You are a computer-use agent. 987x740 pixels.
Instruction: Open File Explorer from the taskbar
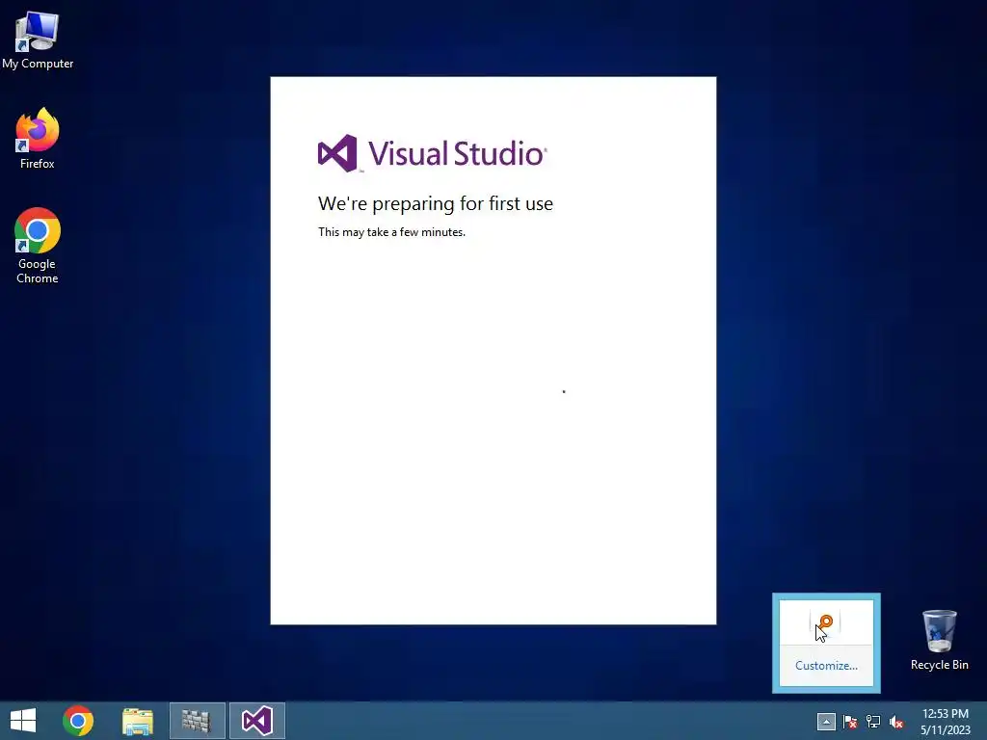(137, 721)
